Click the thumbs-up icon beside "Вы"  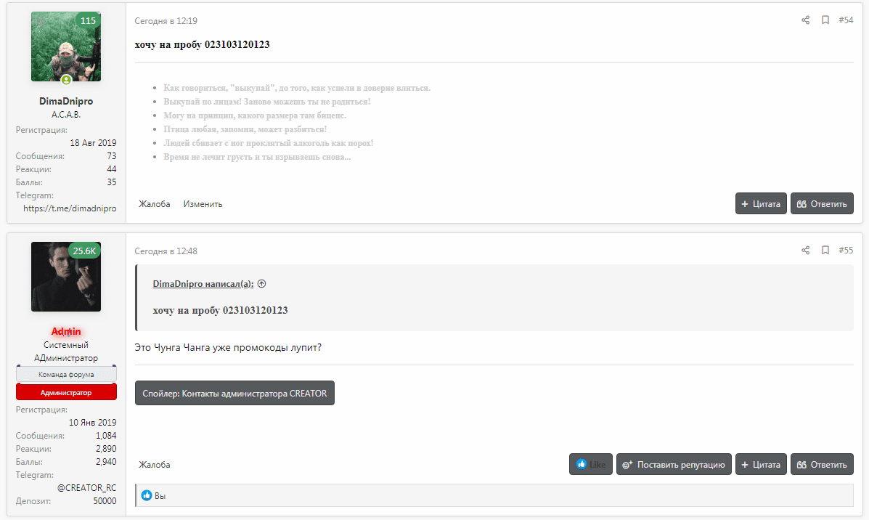[147, 495]
